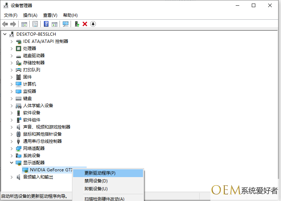The height and width of the screenshot is (201, 281).
Task: Click the Disable device down-arrow icon
Action: 93,24
